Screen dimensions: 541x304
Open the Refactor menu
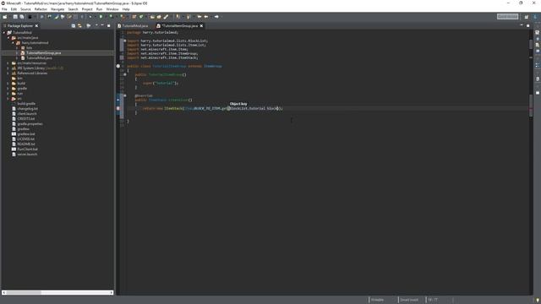click(41, 9)
